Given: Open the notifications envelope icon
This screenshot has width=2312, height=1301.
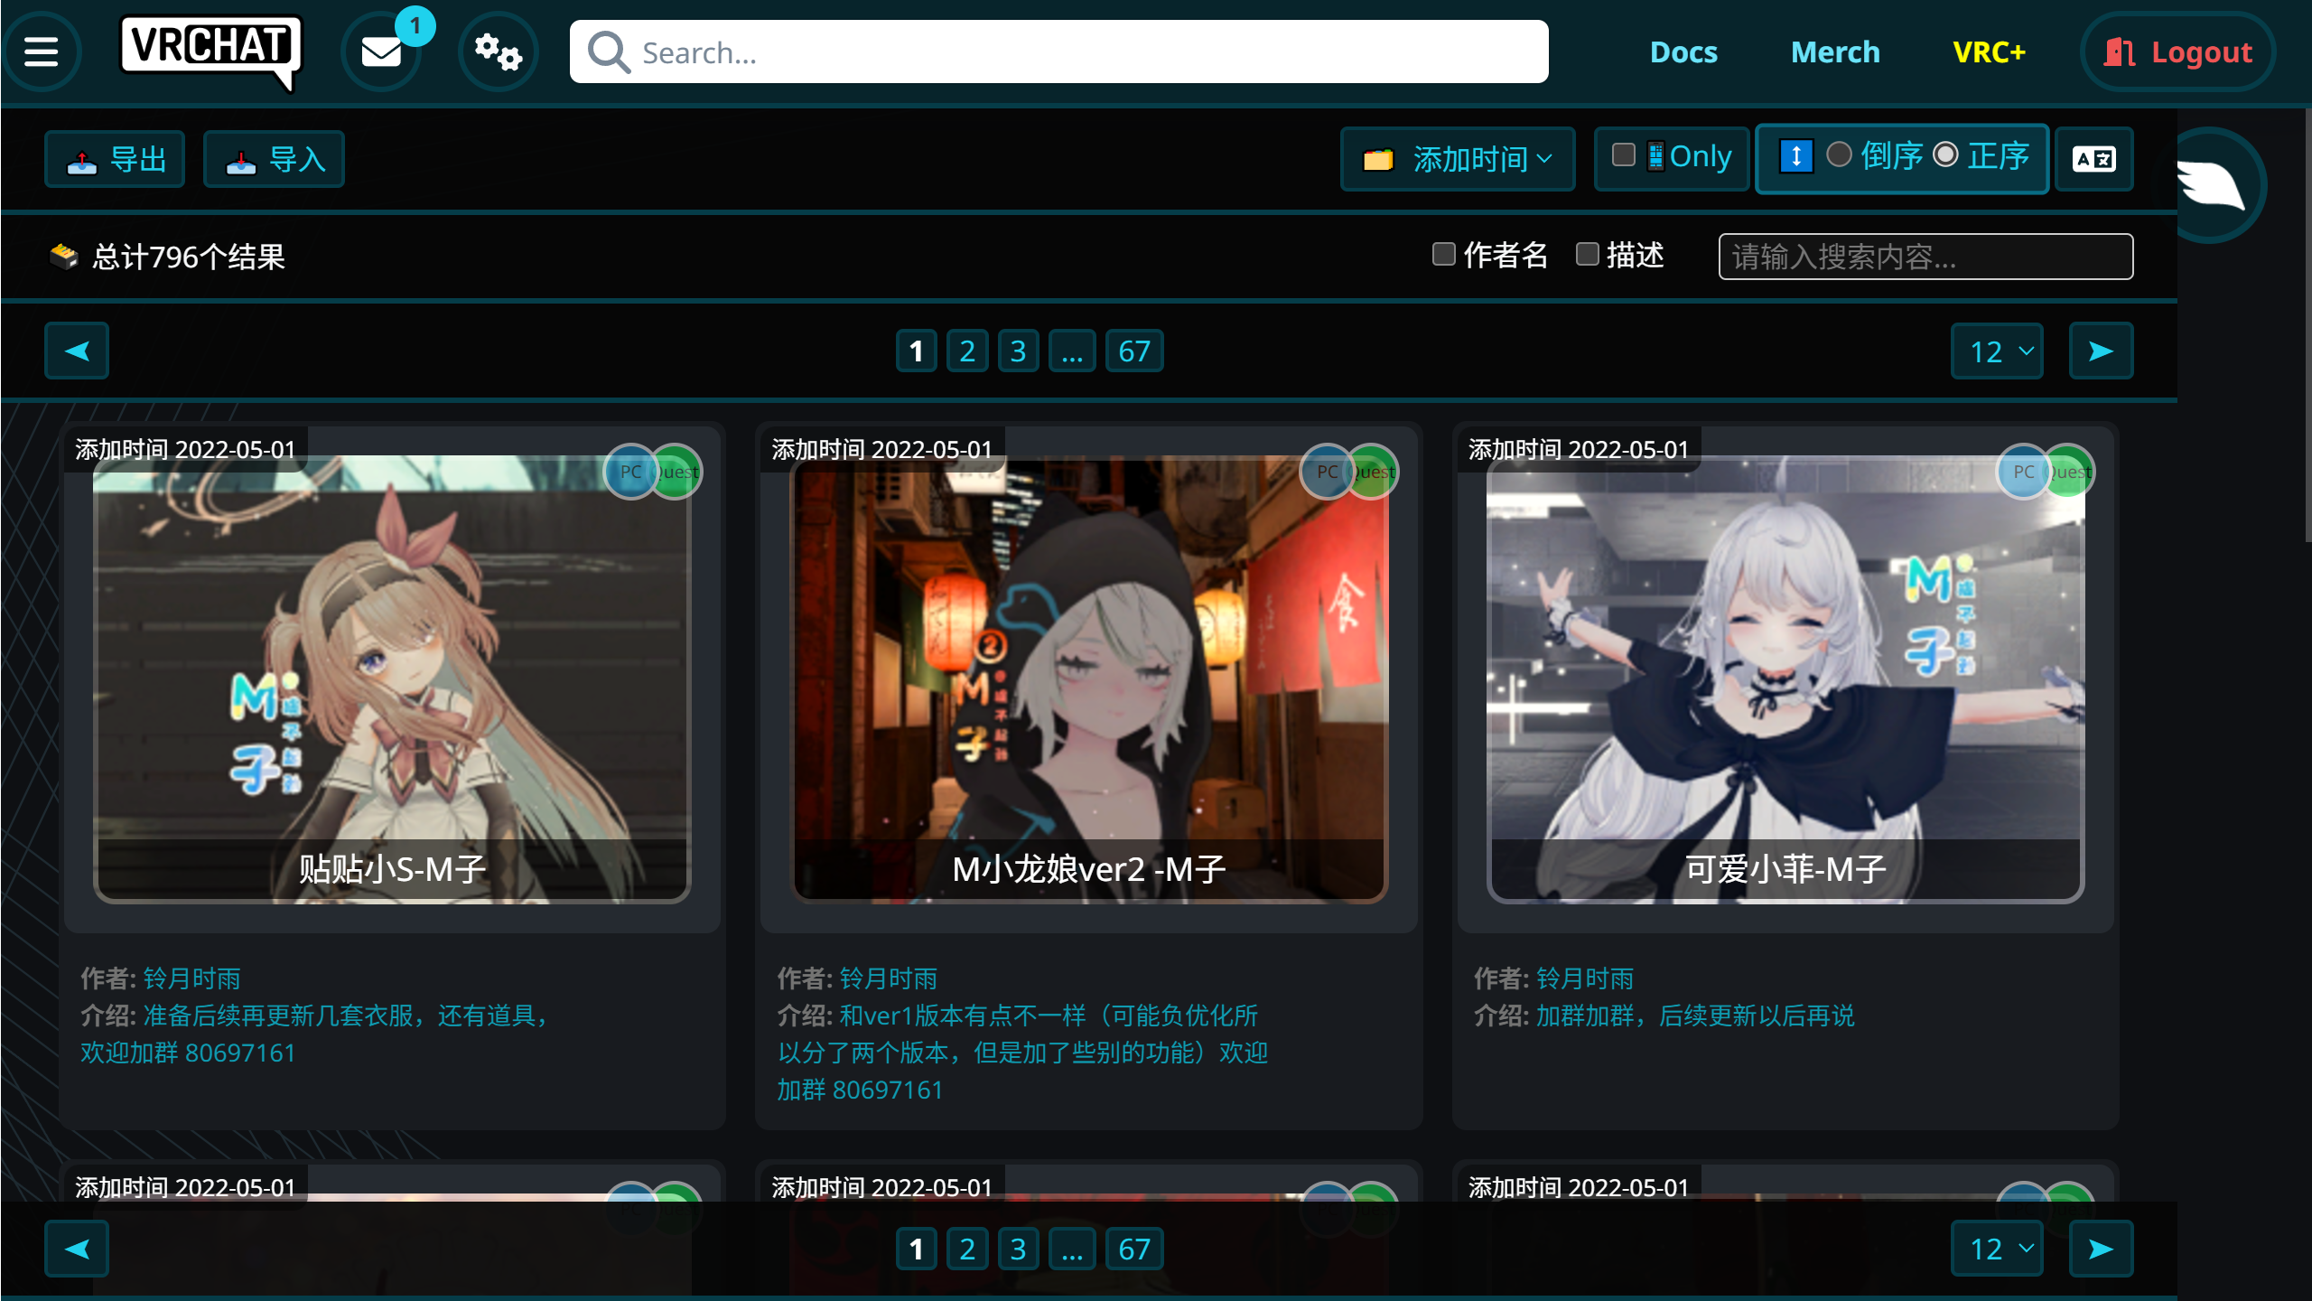Looking at the screenshot, I should pyautogui.click(x=381, y=52).
